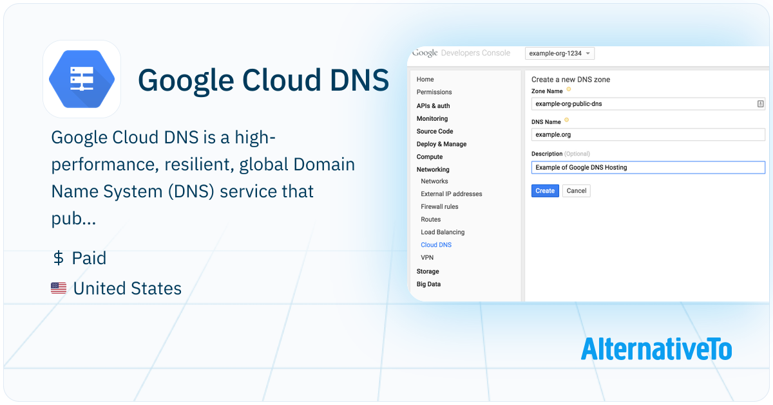The image size is (773, 405).
Task: Select External IP addresses item
Action: [452, 194]
